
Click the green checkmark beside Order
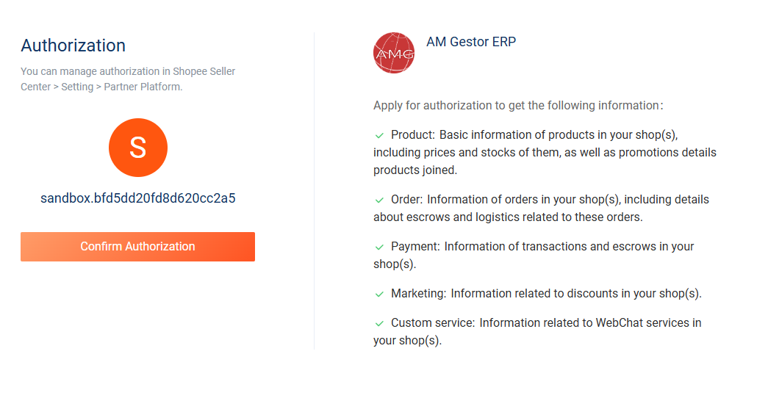click(379, 200)
